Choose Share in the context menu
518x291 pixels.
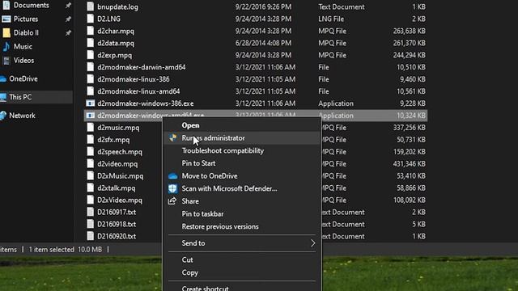tap(190, 201)
